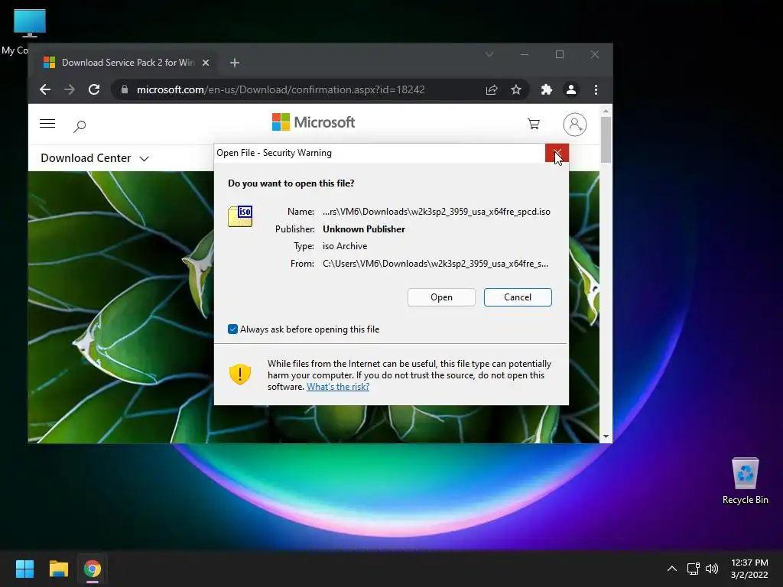This screenshot has width=783, height=587.
Task: Open the Microsoft site hamburger menu
Action: 47,123
